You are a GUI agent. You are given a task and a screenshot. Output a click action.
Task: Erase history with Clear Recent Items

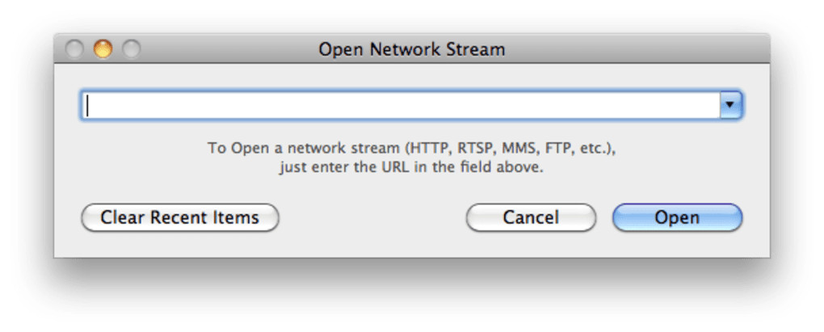[x=179, y=217]
